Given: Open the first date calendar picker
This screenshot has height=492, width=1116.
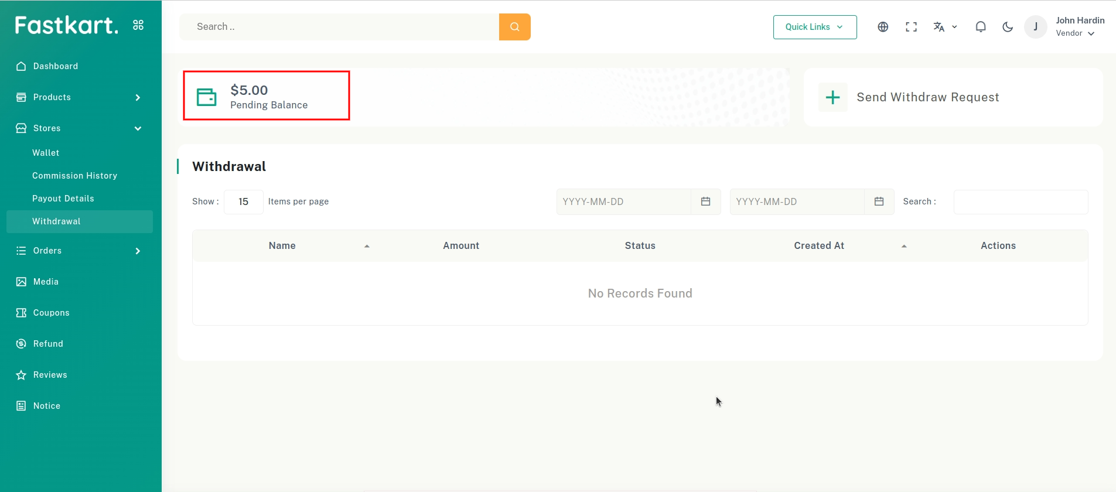Looking at the screenshot, I should pos(705,201).
